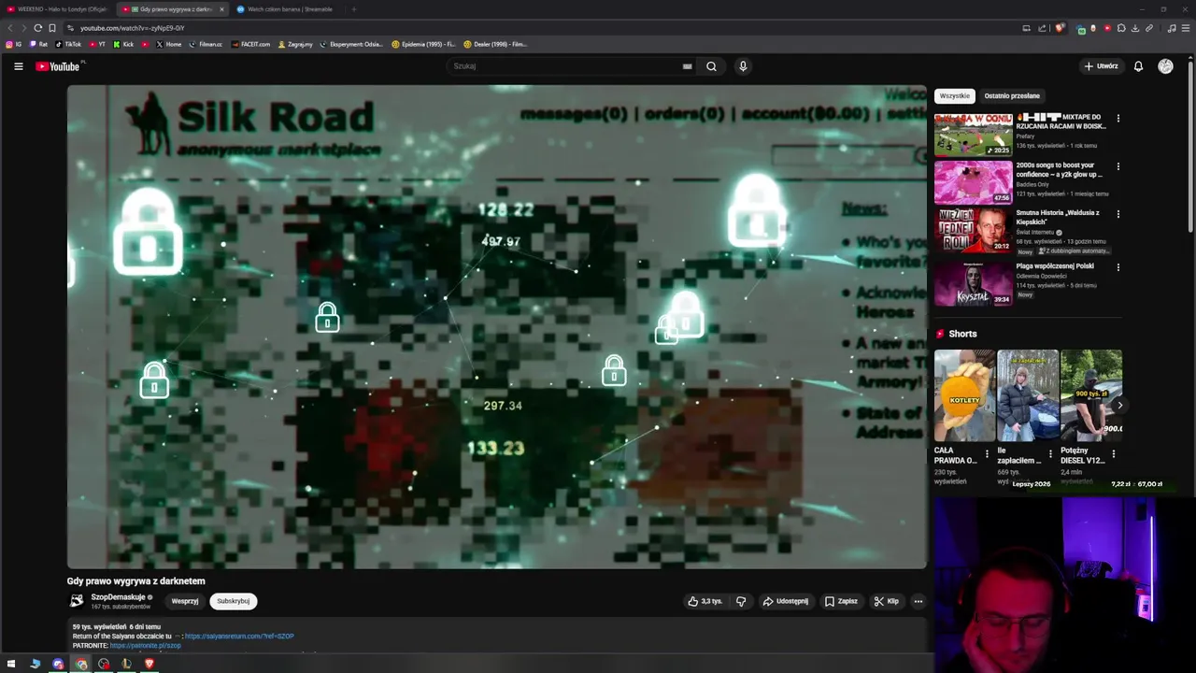Viewport: 1196px width, 673px height.
Task: Open options for CAŁA PRAWDA short
Action: [x=987, y=454]
